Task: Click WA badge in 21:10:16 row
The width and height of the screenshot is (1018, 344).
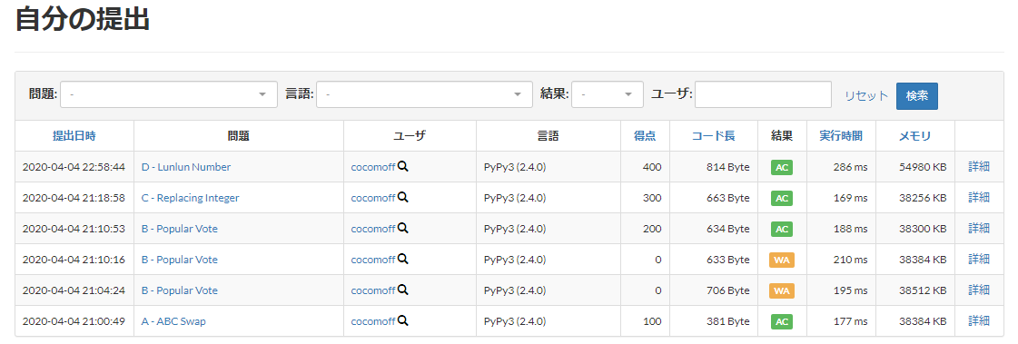Action: (782, 260)
